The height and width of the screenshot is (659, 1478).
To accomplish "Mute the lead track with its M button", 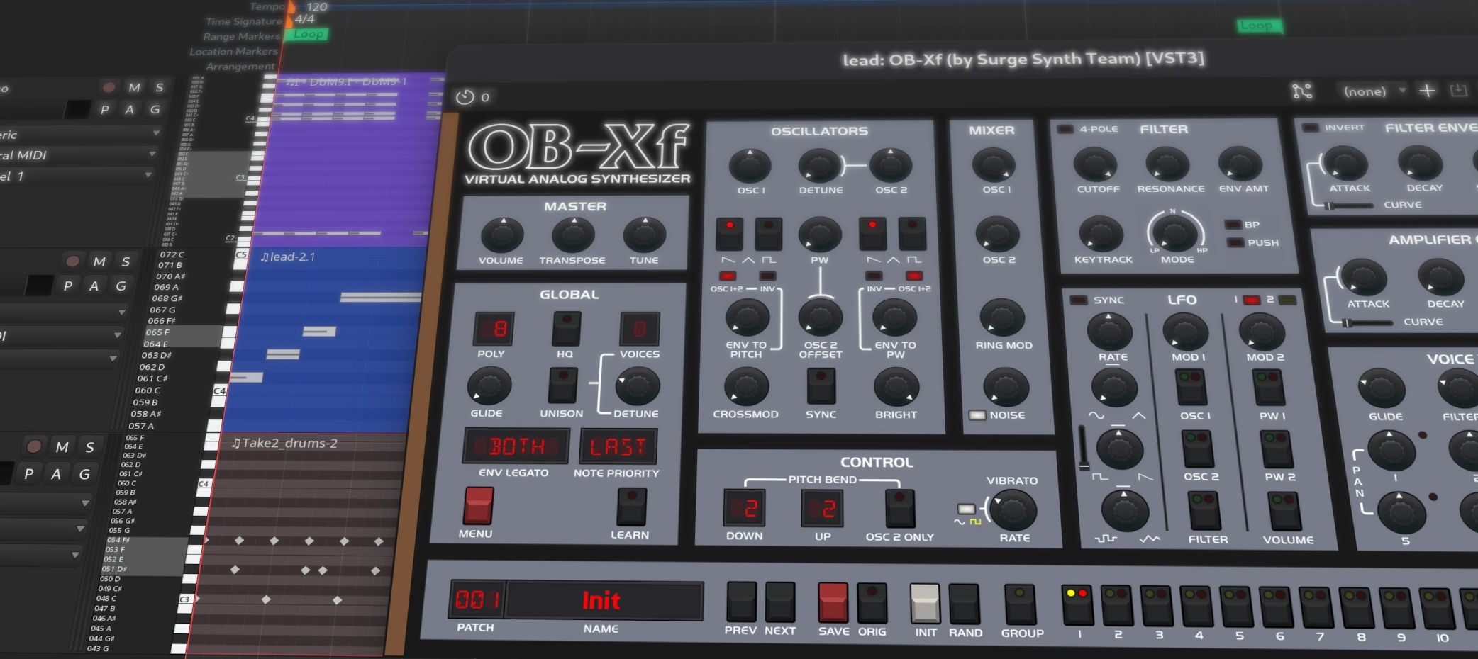I will (99, 261).
